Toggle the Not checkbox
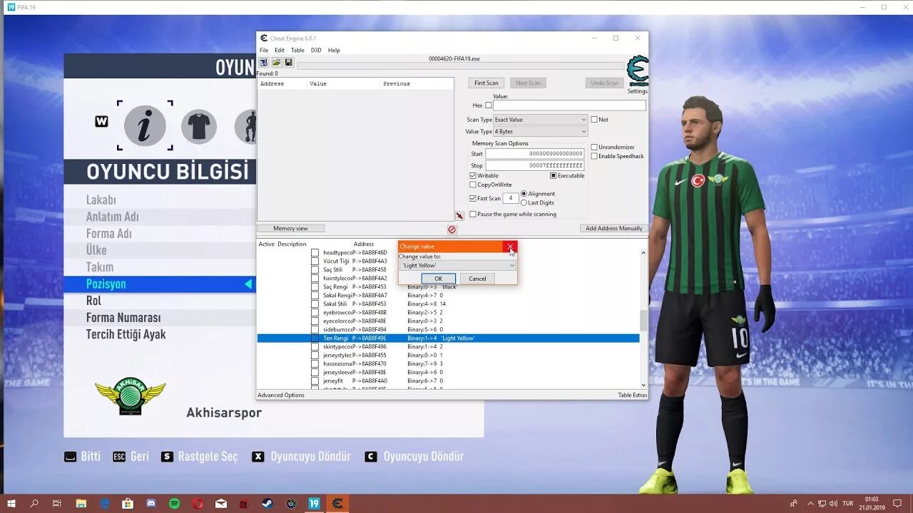913x513 pixels. 594,120
